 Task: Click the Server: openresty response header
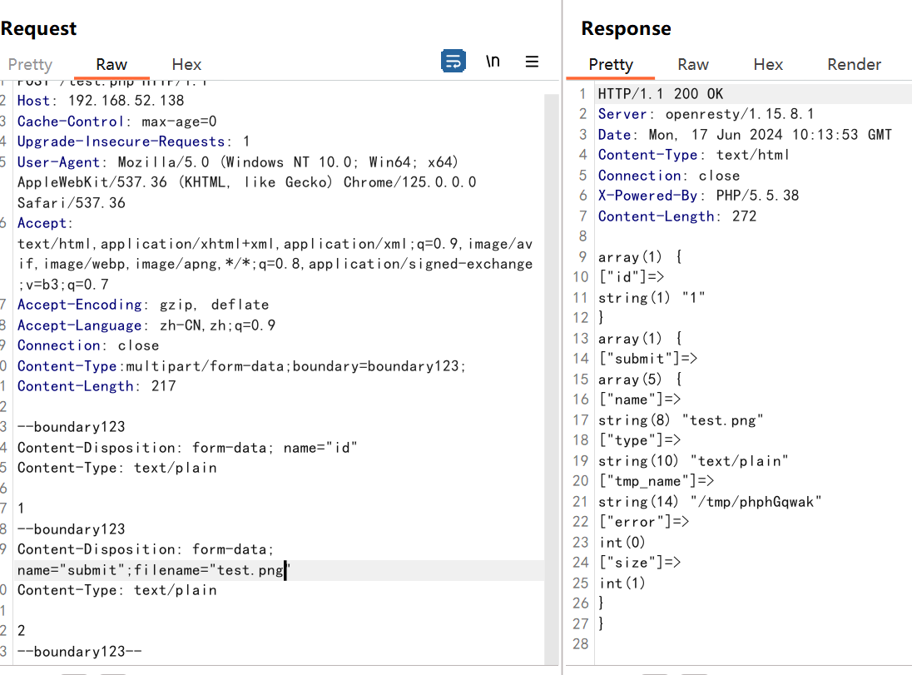[706, 114]
